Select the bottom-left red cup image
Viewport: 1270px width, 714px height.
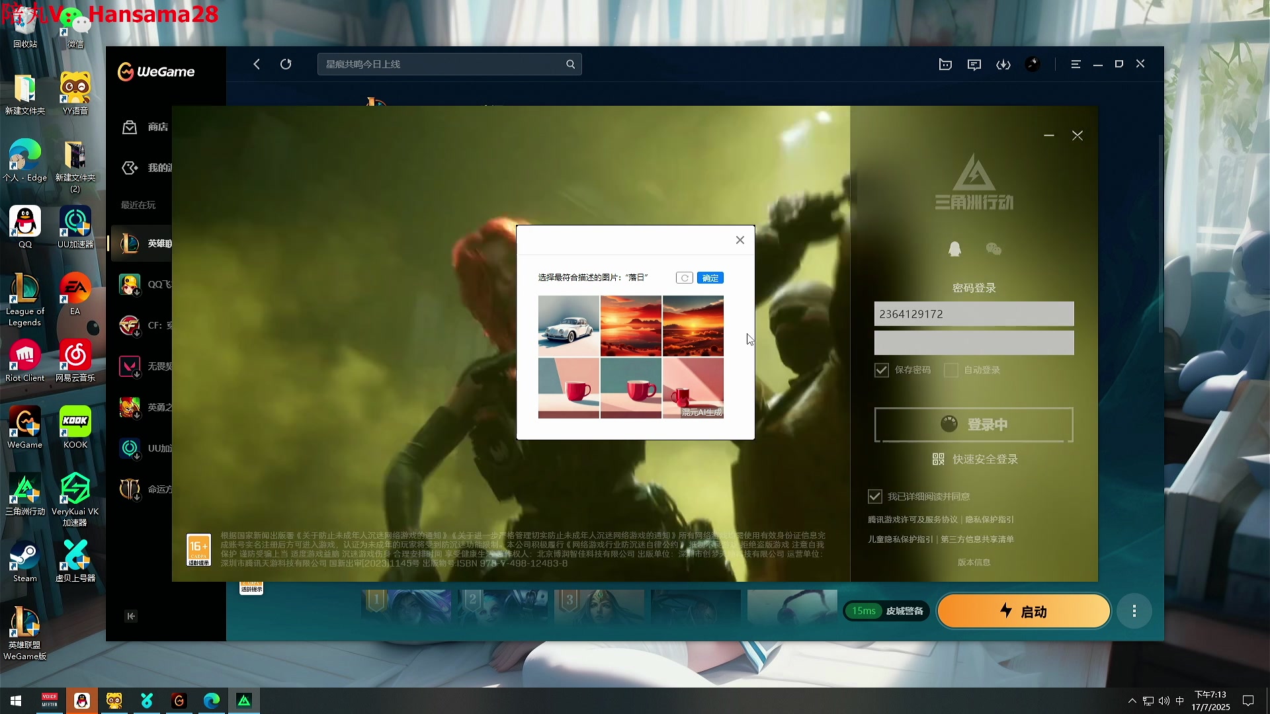(568, 388)
